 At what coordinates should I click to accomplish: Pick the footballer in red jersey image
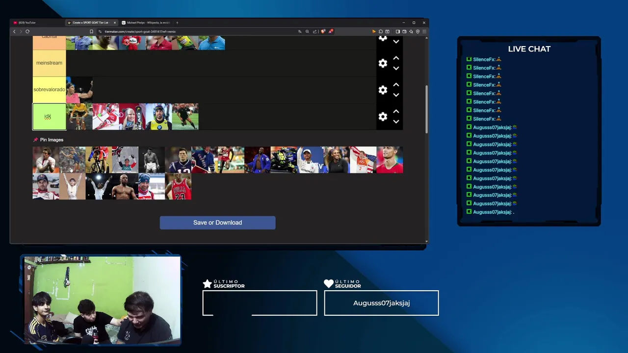point(390,160)
